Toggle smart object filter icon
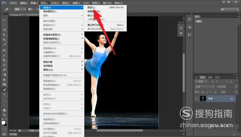The height and width of the screenshot is (137, 241). (x=231, y=82)
